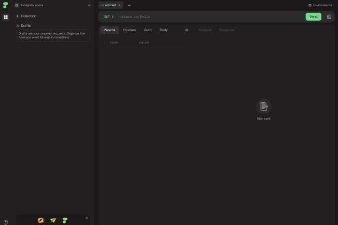This screenshot has height=225, width=338.
Task: Click the help question mark icon
Action: click(x=6, y=222)
